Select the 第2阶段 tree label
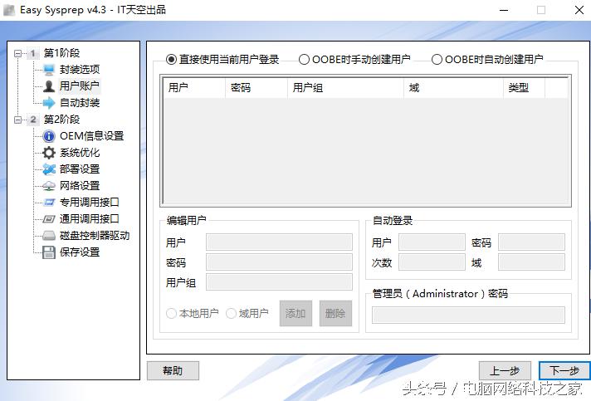Screen dimensions: 591x401 pos(61,120)
